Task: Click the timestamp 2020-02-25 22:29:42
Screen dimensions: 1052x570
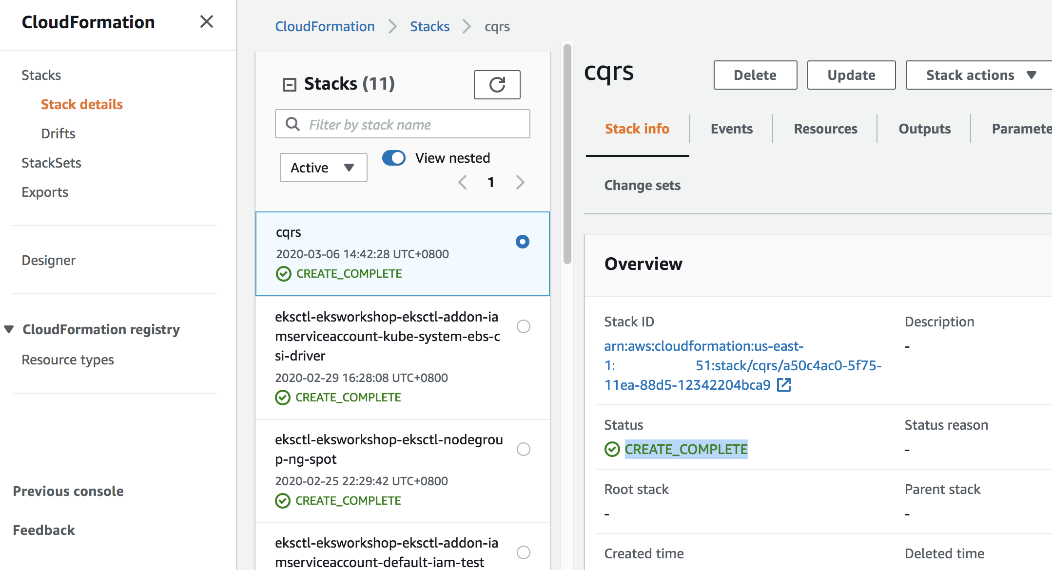Action: point(361,481)
